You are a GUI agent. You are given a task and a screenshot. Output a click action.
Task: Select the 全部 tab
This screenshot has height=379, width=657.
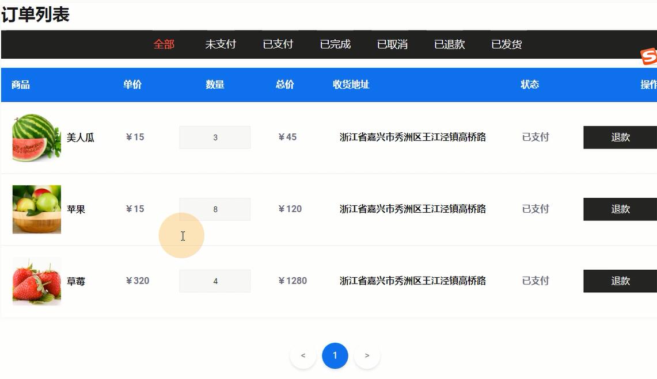point(164,44)
